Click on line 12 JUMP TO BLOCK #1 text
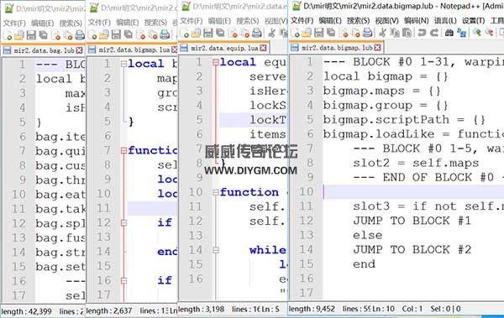 [412, 221]
